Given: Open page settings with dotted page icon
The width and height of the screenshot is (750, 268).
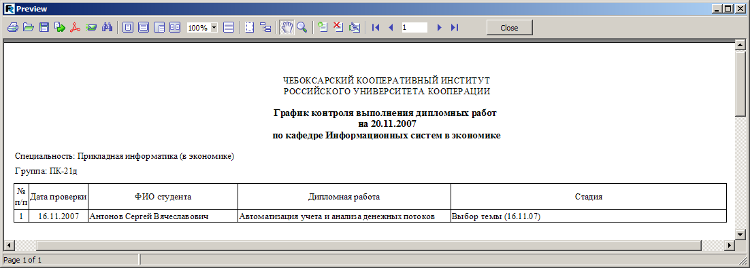Looking at the screenshot, I should [250, 28].
